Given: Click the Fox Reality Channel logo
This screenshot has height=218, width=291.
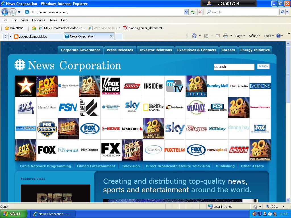Looking at the screenshot, I should tap(196, 107).
